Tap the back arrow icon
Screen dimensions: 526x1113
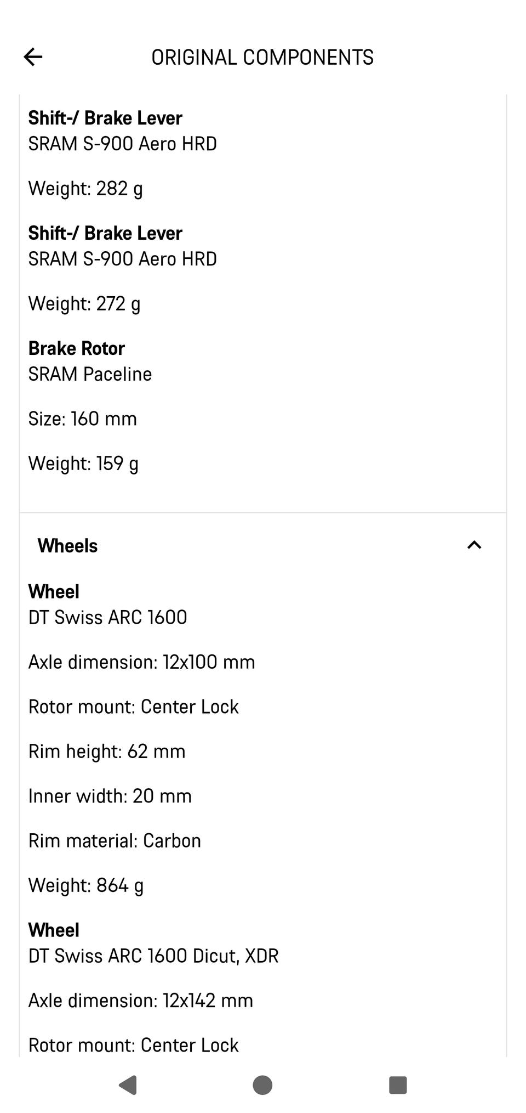tap(33, 57)
